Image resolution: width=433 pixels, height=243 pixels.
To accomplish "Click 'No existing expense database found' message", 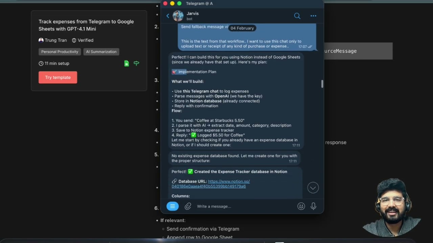I will click(x=234, y=158).
